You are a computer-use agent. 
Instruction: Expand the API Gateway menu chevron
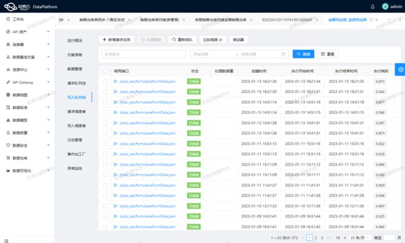click(x=49, y=82)
